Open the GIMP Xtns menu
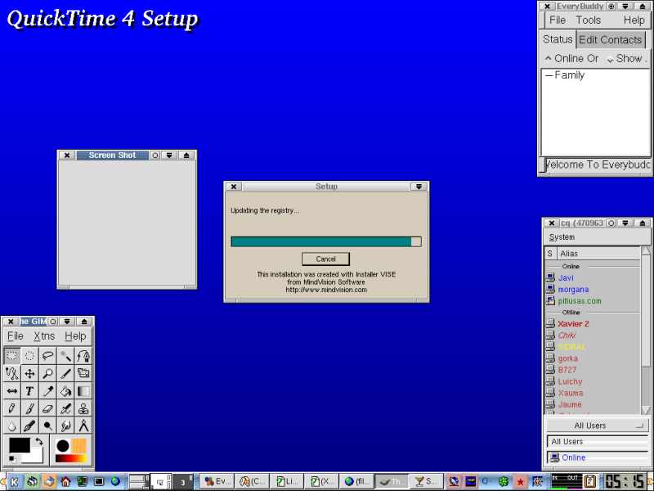The image size is (654, 491). [44, 336]
